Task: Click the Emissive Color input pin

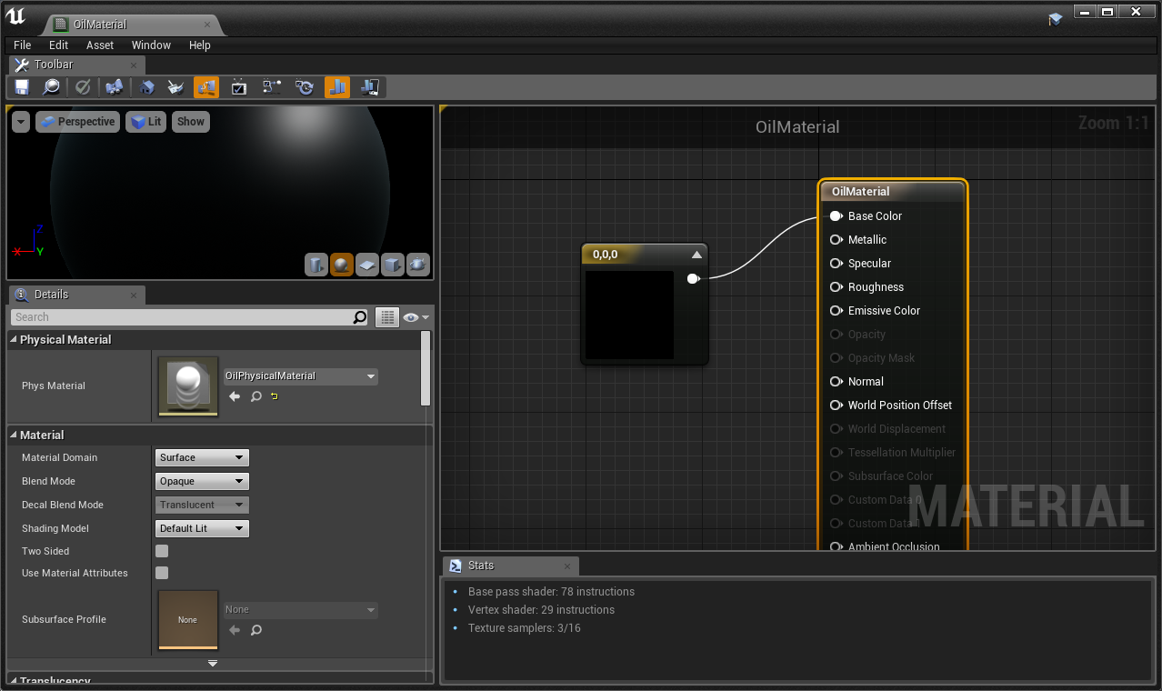Action: coord(836,311)
